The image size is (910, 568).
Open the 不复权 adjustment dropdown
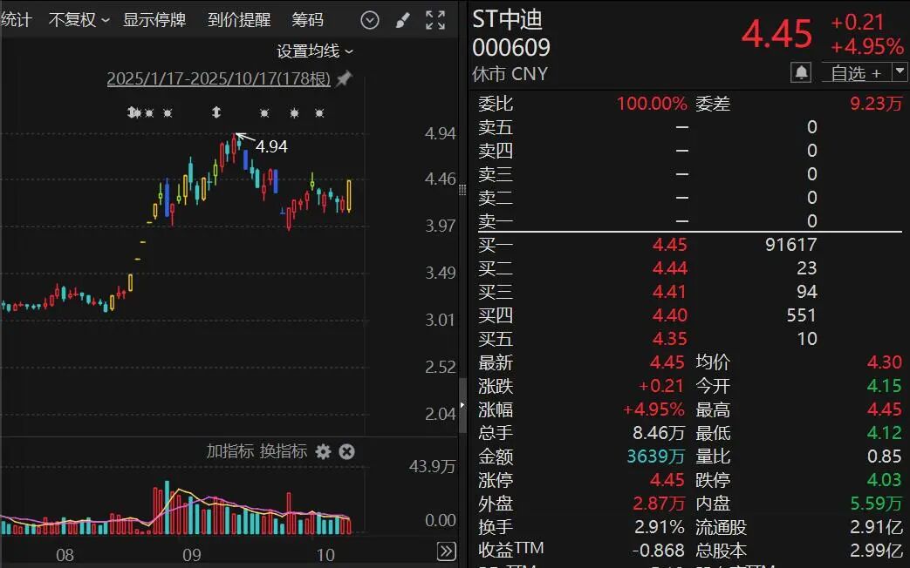point(79,20)
